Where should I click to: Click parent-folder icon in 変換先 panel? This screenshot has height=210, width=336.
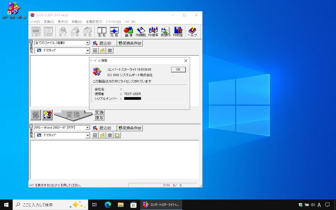(x=102, y=136)
